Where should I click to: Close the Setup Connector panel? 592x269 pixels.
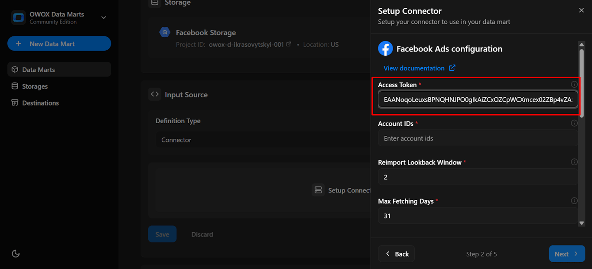tap(582, 10)
